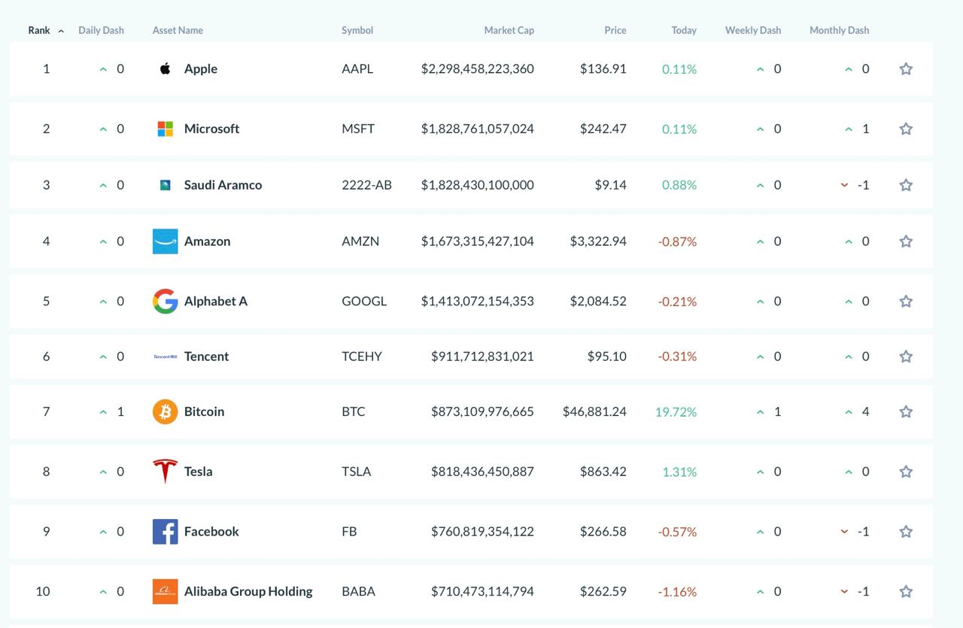Sort by Weekly Dash column
Image resolution: width=963 pixels, height=628 pixels.
tap(753, 30)
